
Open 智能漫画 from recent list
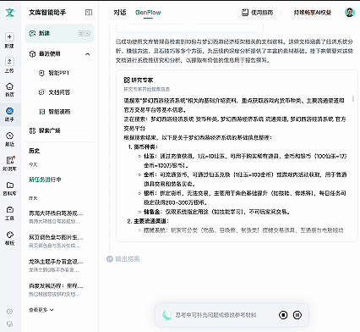pos(59,112)
